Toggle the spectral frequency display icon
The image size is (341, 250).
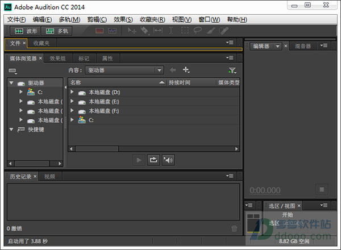99,31
